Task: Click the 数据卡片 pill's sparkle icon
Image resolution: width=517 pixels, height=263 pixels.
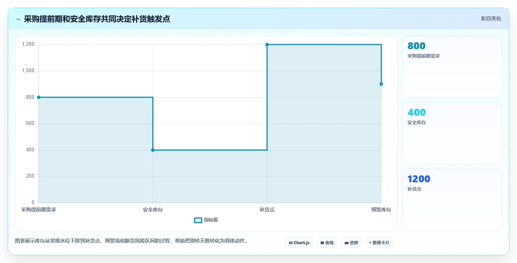Action: point(370,243)
